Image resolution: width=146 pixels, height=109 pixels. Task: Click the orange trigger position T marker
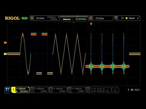tap(91, 24)
